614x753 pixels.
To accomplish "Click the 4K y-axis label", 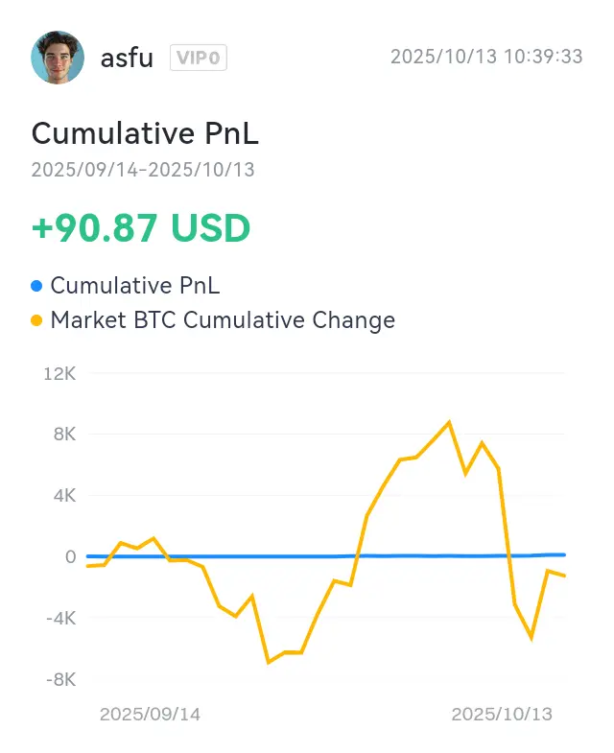I will 63,496.
